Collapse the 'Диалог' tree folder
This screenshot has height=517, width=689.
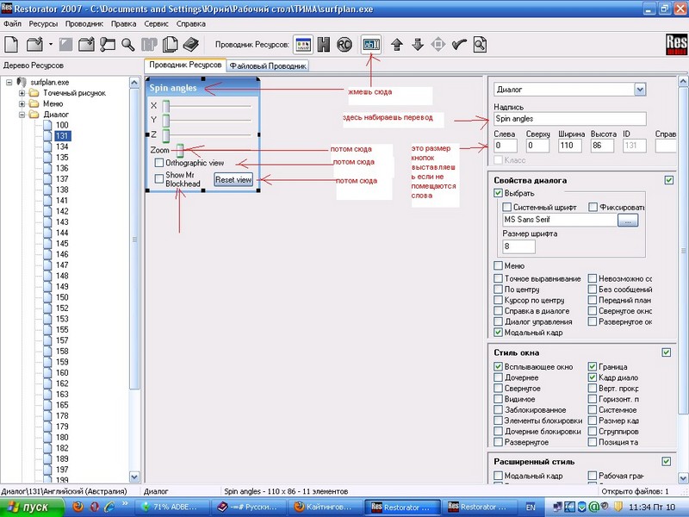(22, 114)
